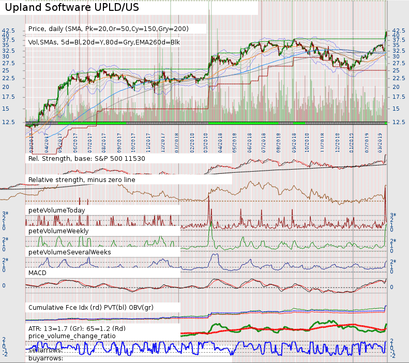409x363 pixels.
Task: Click the '11/2018' date label on the time axis
Action: 322,143
